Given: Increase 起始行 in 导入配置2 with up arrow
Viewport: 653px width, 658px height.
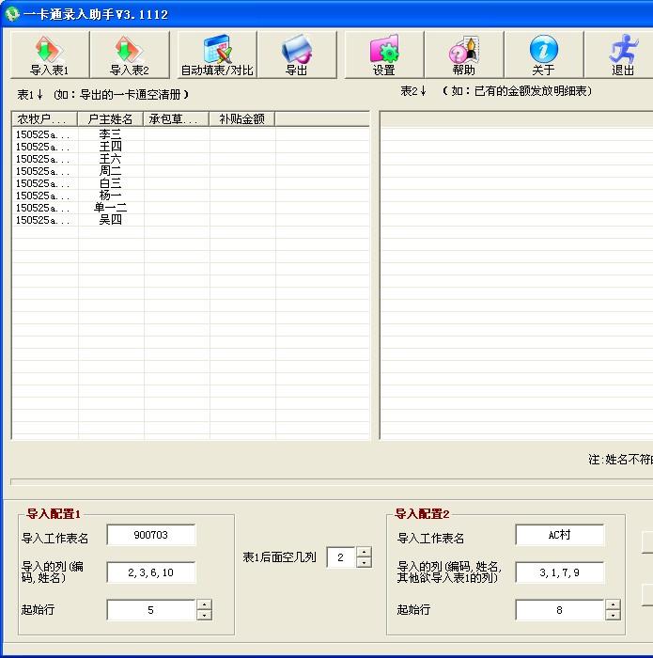Looking at the screenshot, I should [613, 604].
